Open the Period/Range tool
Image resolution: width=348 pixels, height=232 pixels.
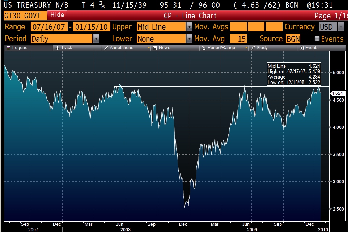point(204,48)
